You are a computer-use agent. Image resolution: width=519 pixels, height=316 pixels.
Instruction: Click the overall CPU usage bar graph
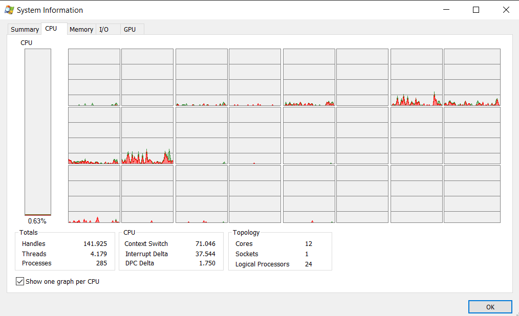coord(38,132)
